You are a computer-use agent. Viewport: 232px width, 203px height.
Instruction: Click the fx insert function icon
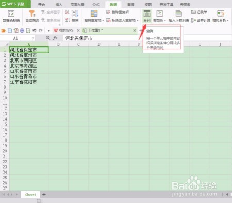click(55, 38)
